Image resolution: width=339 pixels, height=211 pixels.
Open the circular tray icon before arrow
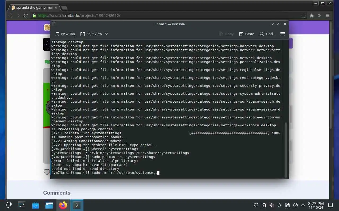click(296, 205)
